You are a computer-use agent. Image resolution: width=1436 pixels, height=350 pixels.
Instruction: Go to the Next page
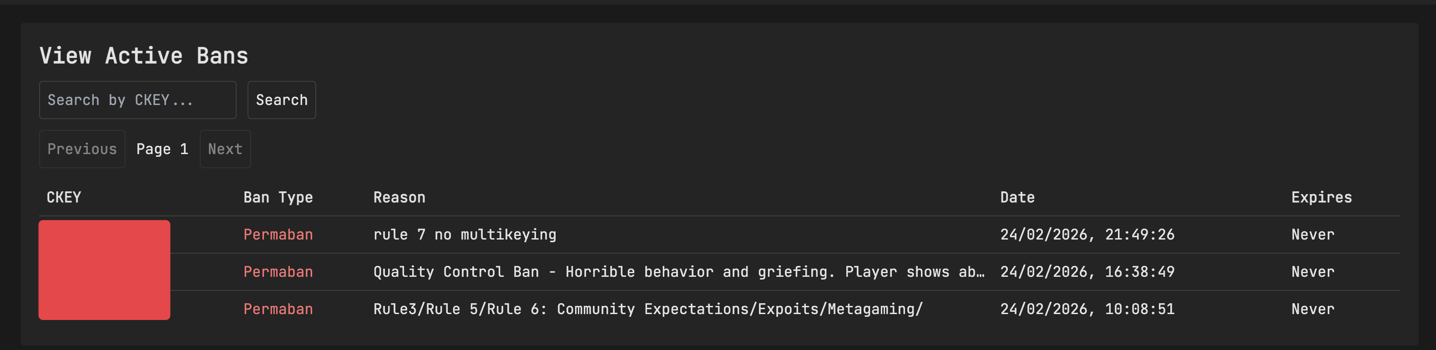pos(225,150)
